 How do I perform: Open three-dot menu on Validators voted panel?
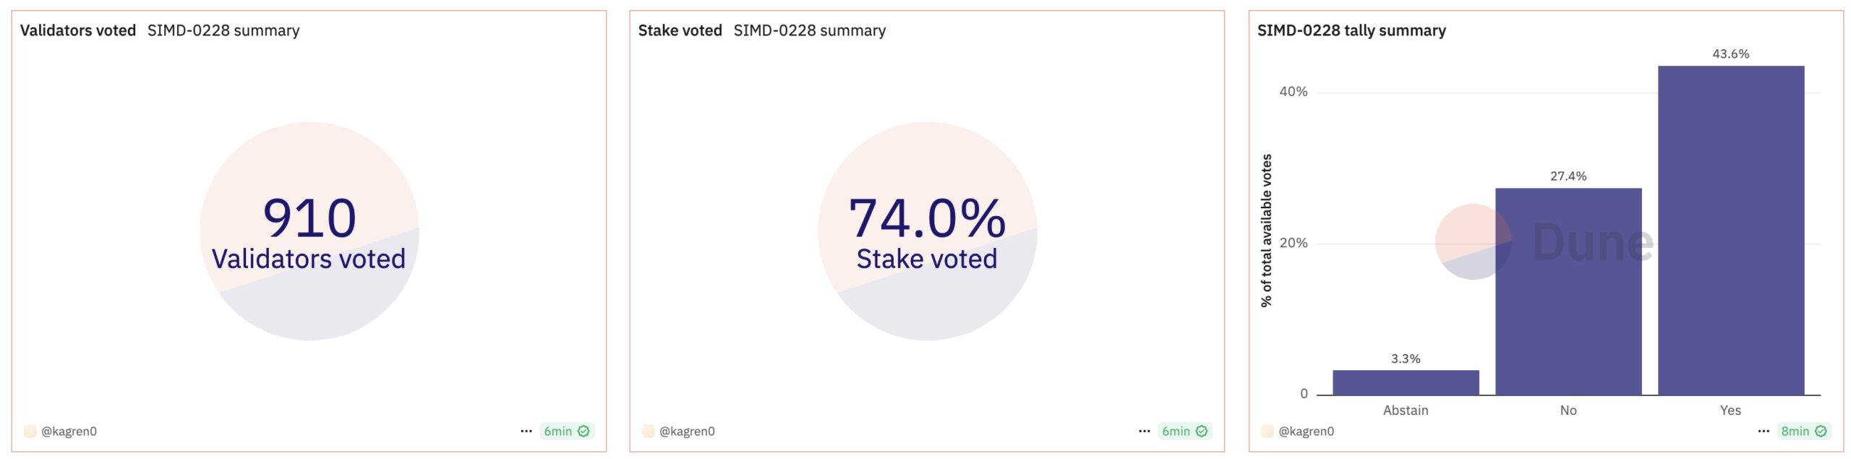(526, 431)
